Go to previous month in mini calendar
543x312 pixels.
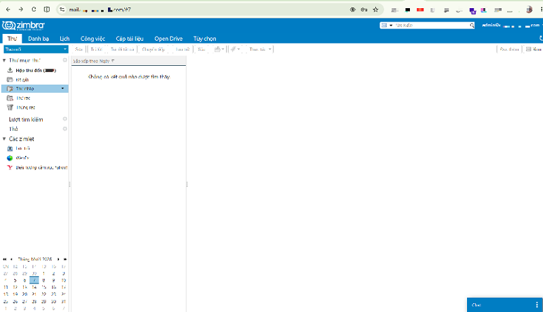pyautogui.click(x=12, y=259)
